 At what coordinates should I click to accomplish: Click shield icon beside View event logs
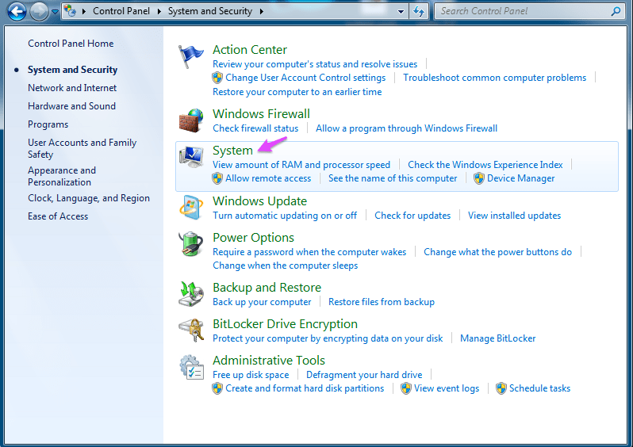coord(405,388)
